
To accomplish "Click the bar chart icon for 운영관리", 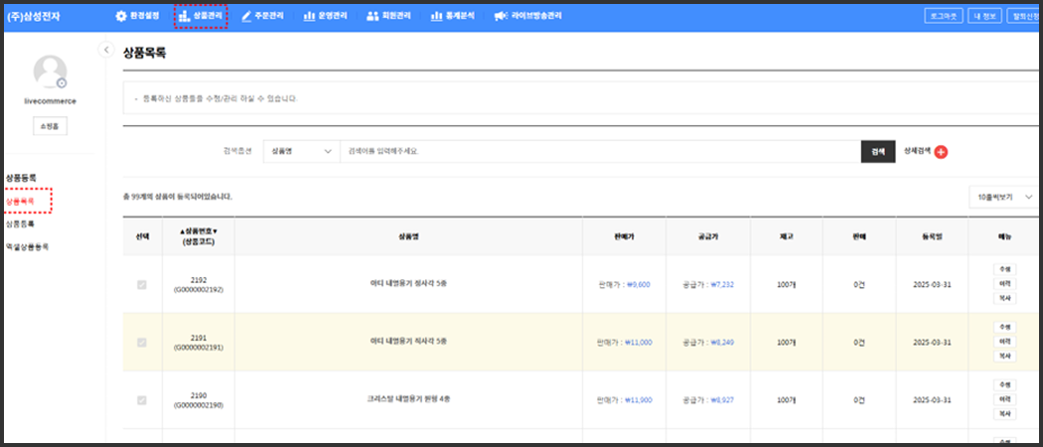I will click(x=310, y=16).
